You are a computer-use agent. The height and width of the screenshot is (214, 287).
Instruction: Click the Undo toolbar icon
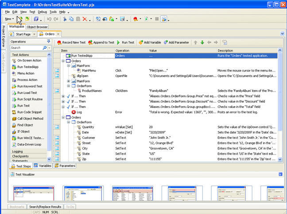click(x=49, y=19)
